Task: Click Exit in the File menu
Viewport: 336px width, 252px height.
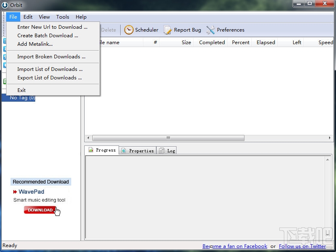Action: click(x=21, y=90)
